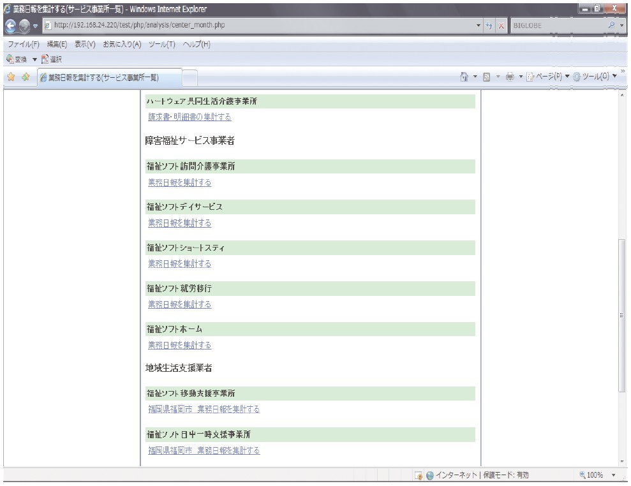Viewport: 631px width, 486px height.
Task: Click the インターネット zone globe icon
Action: coord(430,476)
